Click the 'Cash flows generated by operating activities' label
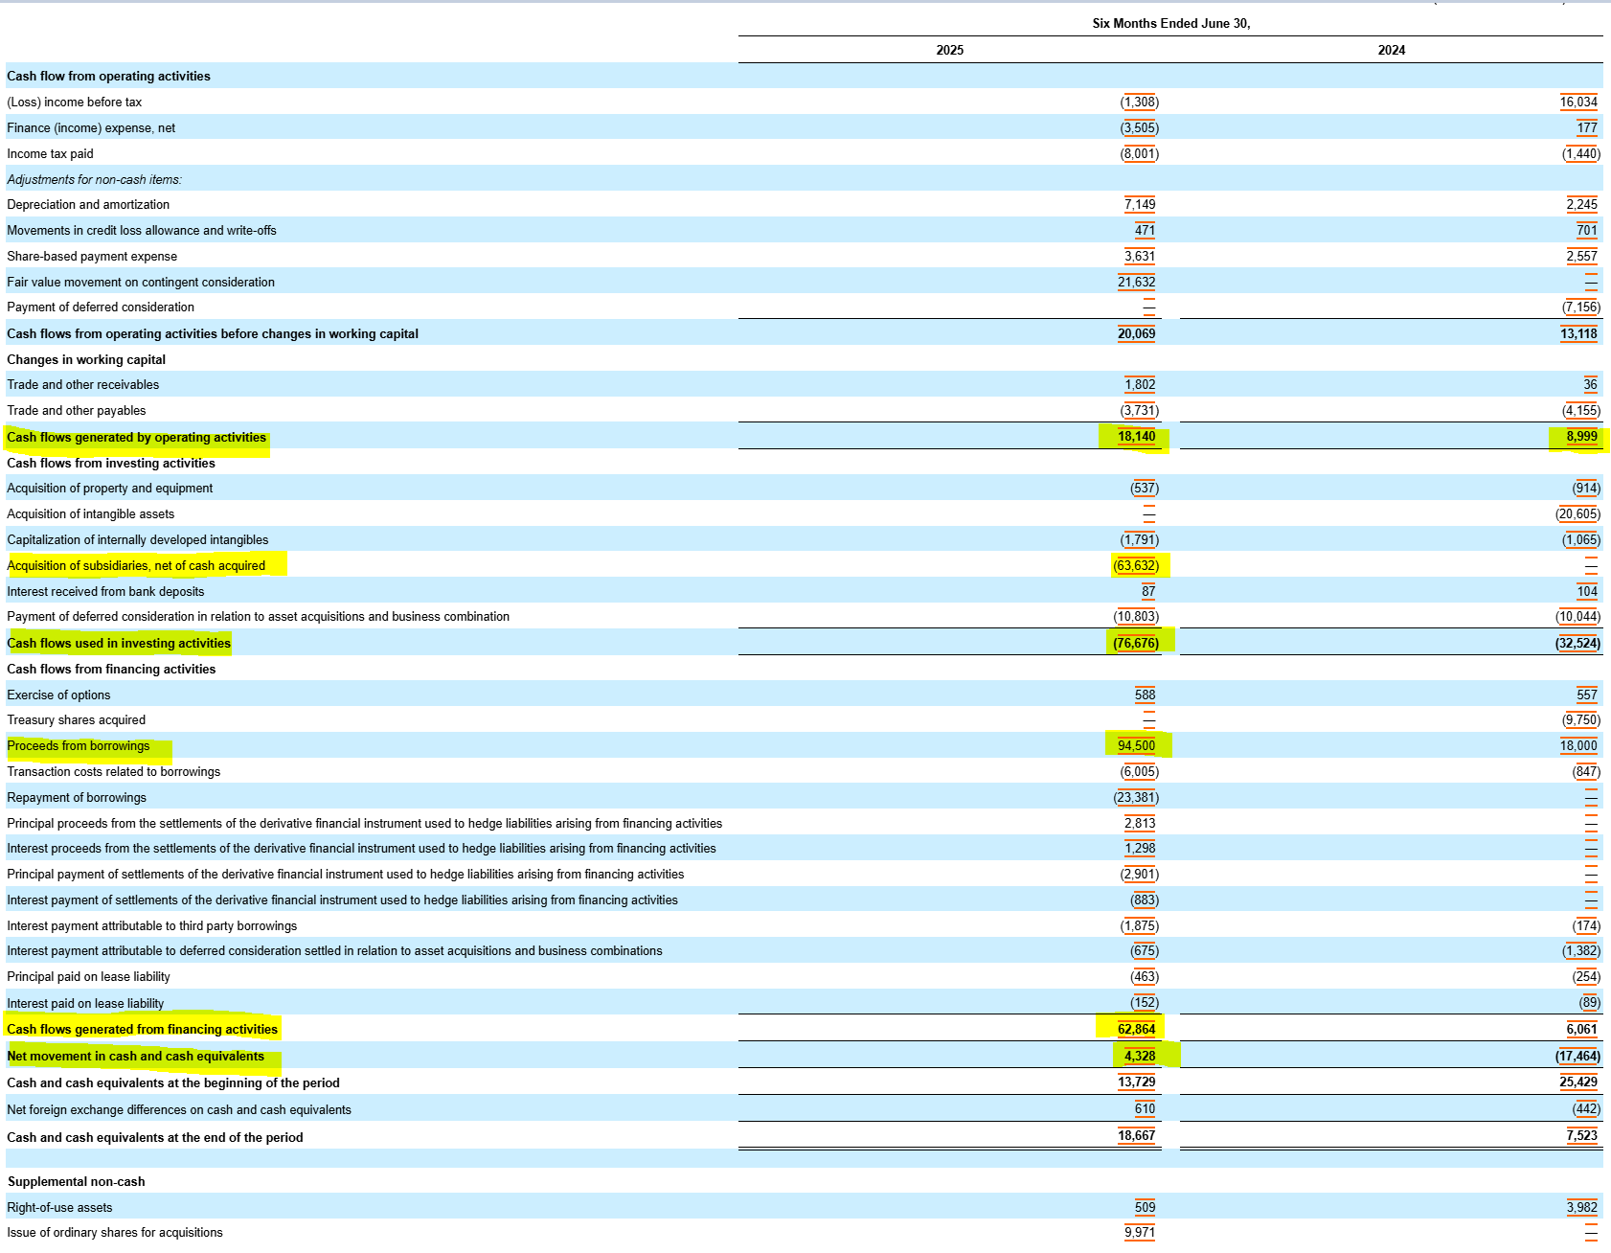Image resolution: width=1611 pixels, height=1253 pixels. click(137, 438)
